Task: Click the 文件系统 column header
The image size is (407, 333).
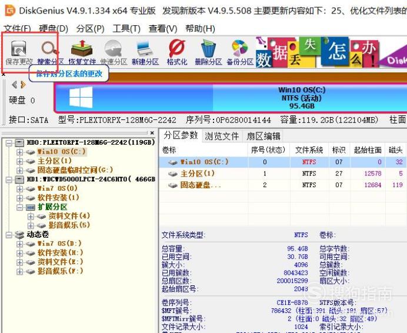Action: (x=309, y=149)
